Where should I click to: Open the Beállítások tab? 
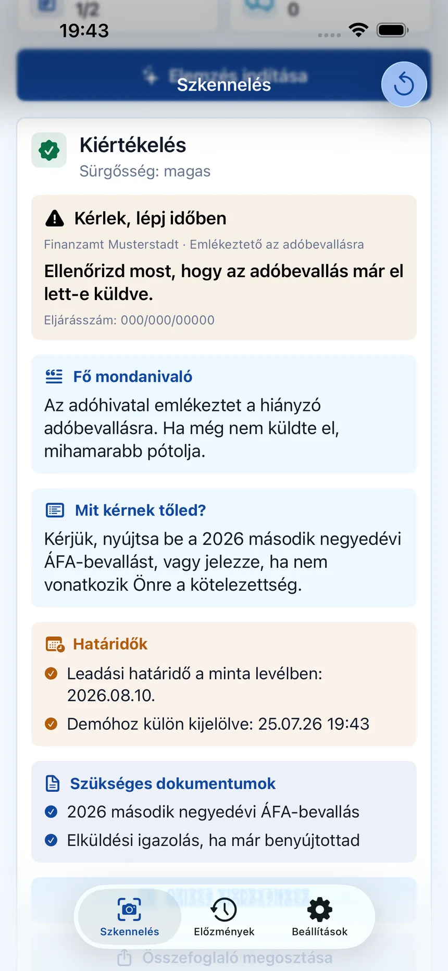319,917
